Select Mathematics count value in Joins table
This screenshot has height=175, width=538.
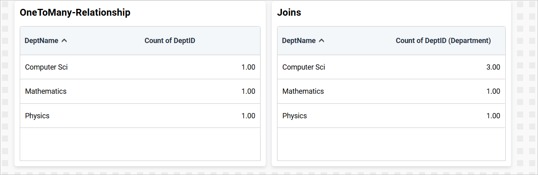point(493,91)
